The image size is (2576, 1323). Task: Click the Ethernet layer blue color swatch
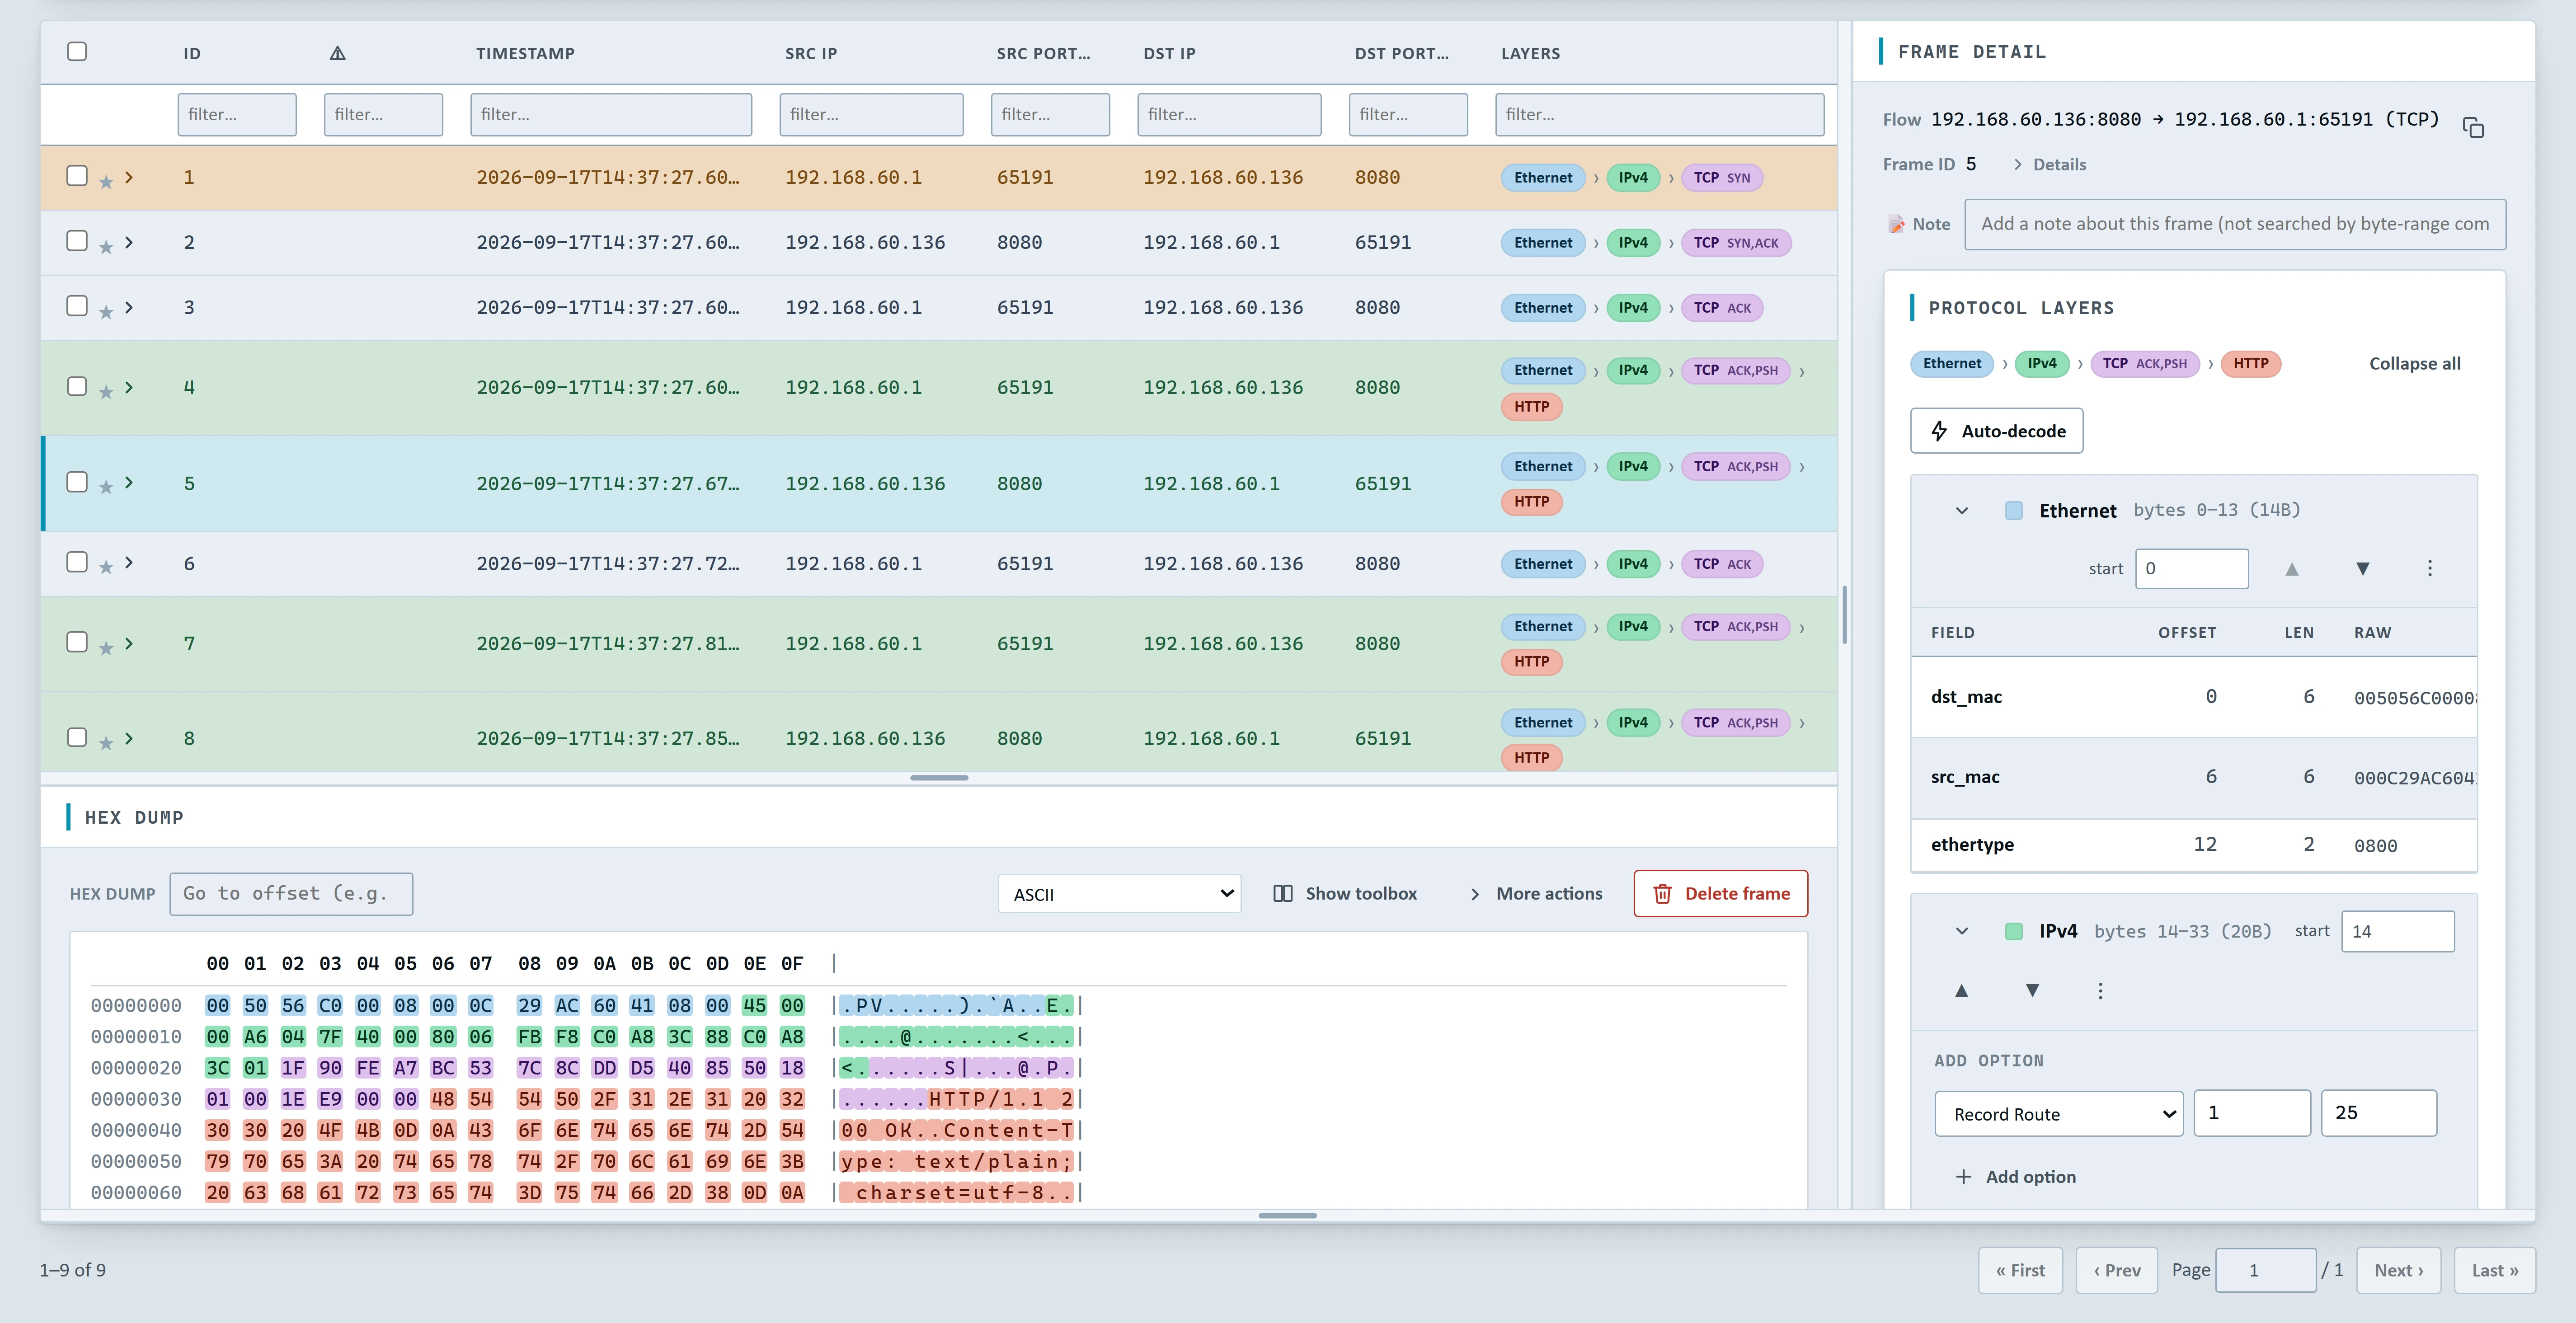click(x=2014, y=511)
